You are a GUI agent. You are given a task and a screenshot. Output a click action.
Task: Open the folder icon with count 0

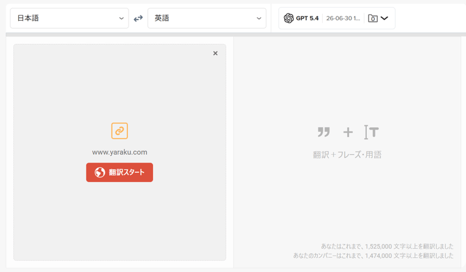(373, 18)
